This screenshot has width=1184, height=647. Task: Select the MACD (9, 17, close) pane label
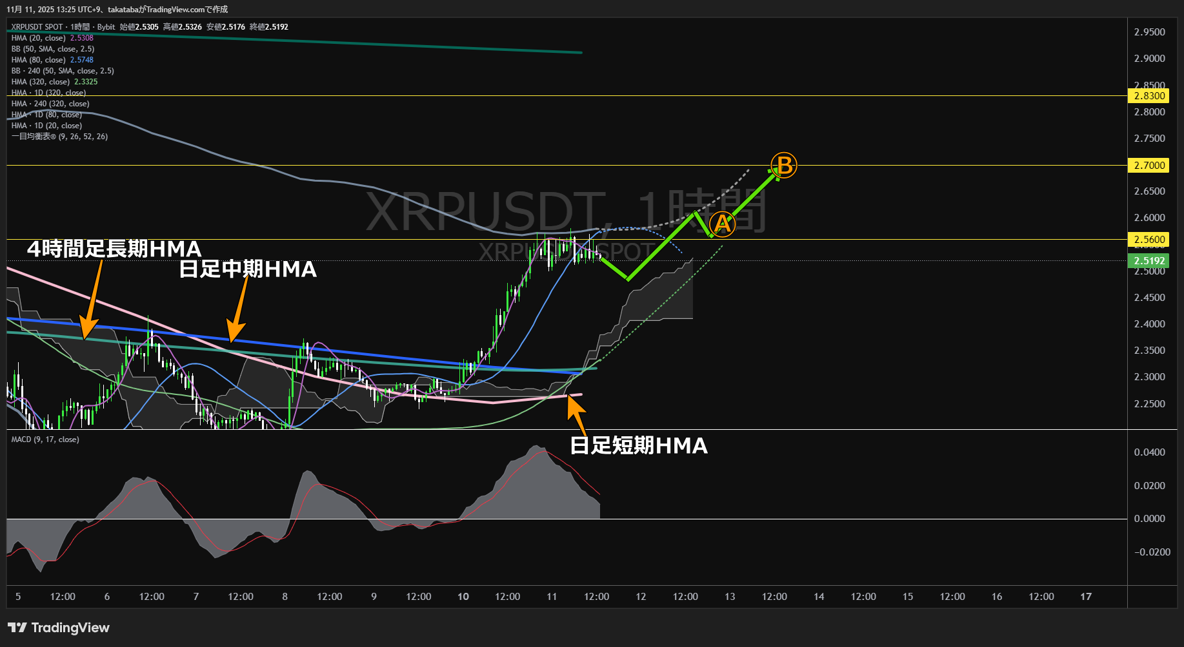pos(45,439)
